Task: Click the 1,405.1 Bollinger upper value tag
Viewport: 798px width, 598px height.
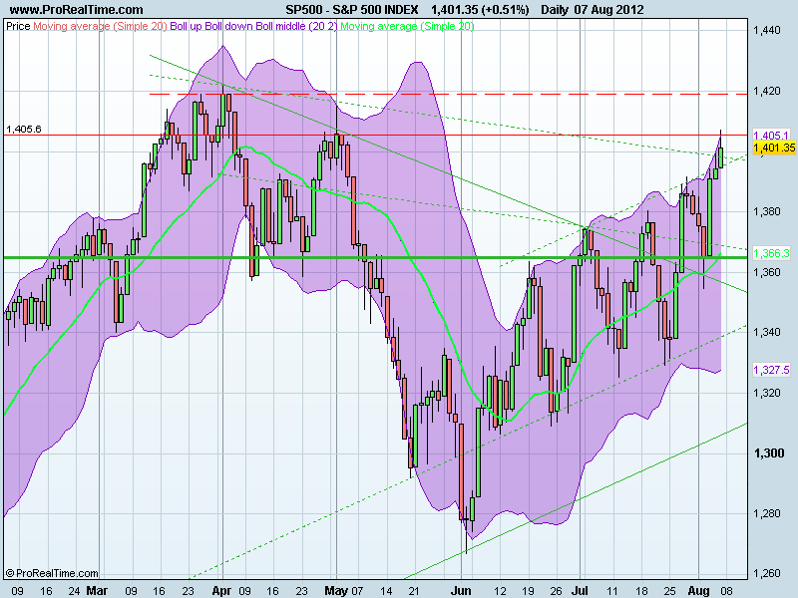Action: click(771, 136)
